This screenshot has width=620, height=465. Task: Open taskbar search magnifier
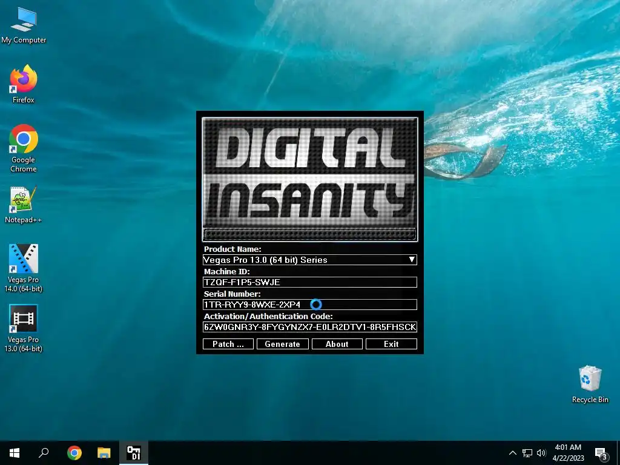pos(44,453)
